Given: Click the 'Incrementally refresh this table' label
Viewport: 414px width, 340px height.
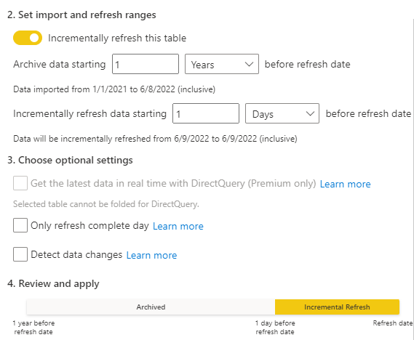Looking at the screenshot, I should coord(117,39).
